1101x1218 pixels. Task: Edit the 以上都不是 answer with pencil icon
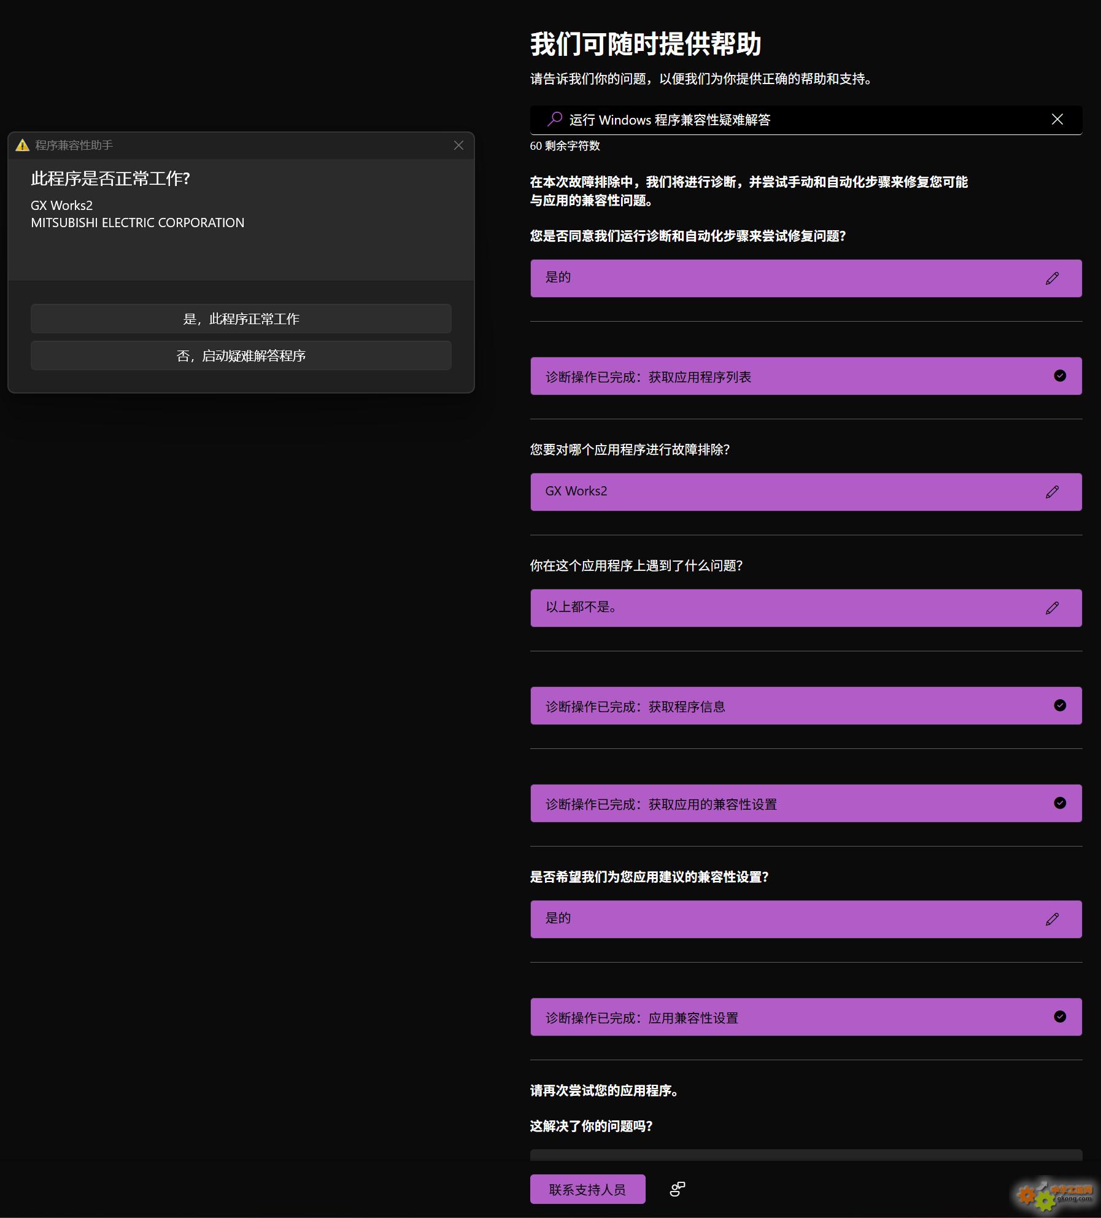click(x=1052, y=608)
